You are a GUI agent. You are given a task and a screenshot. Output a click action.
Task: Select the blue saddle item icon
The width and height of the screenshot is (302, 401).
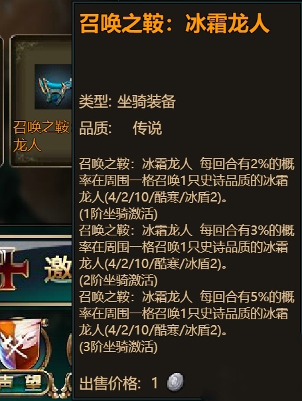[x=53, y=86]
